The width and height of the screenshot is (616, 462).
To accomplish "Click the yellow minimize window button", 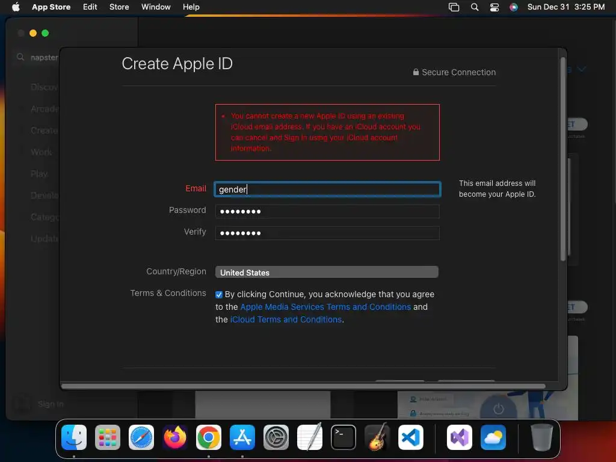I will 33,33.
